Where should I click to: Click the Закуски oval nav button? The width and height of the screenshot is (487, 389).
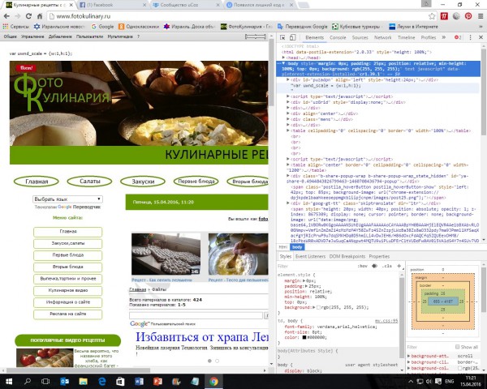pyautogui.click(x=143, y=182)
